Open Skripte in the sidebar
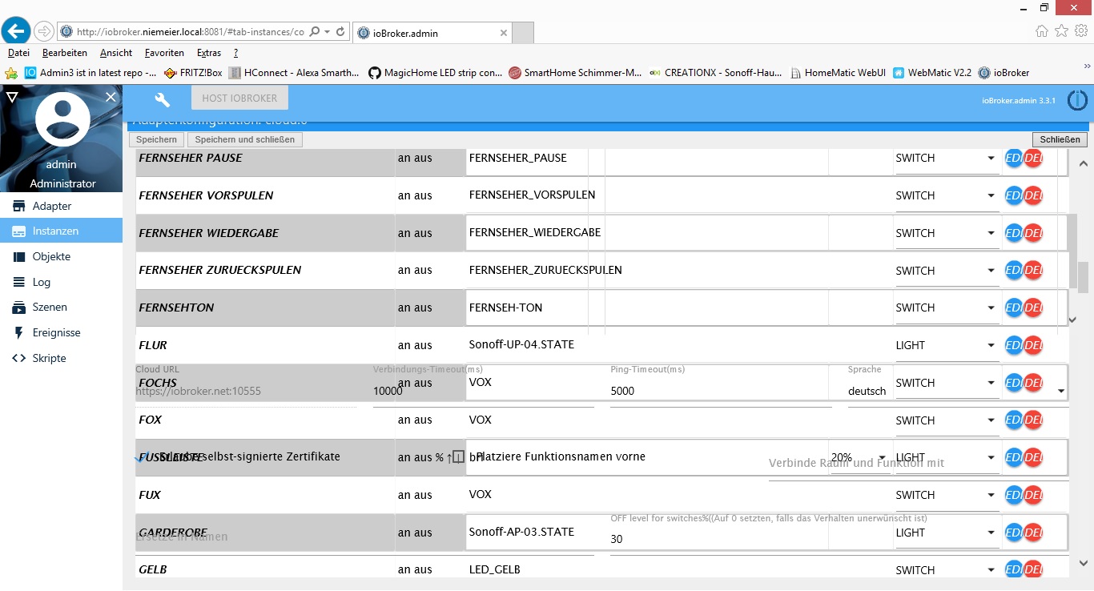 click(x=61, y=358)
